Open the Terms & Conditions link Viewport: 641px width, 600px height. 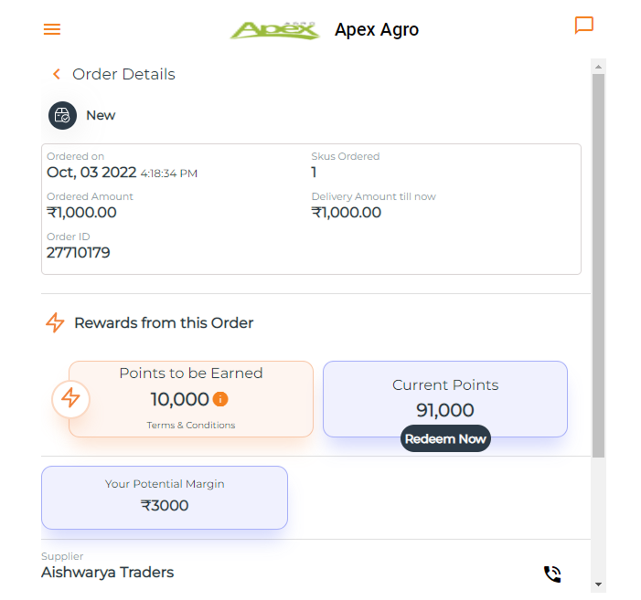coord(191,426)
